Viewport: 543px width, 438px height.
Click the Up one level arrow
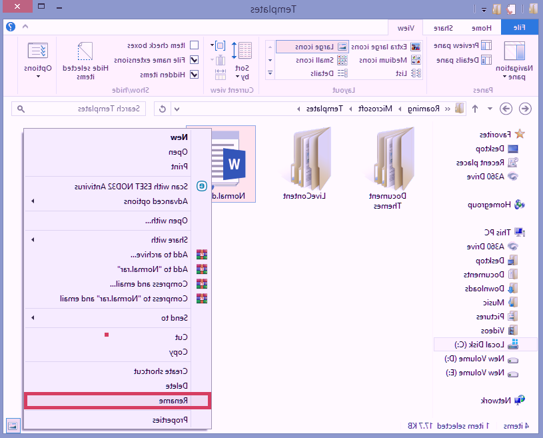tap(475, 109)
